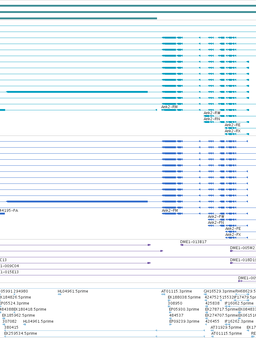
Task: Select the Ank2-PN protein label
Action: click(x=216, y=223)
